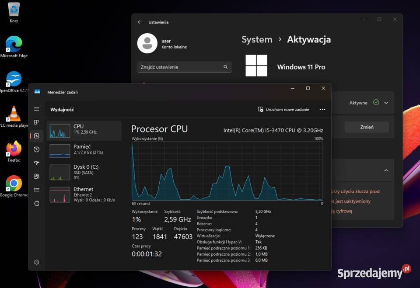Screen dimensions: 420x288
Task: Open the Users page icon in Task Manager
Action: [x=37, y=176]
